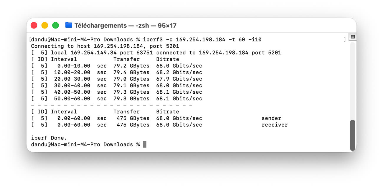Click the "iperf Done." output line
The height and width of the screenshot is (187, 383).
pos(49,138)
